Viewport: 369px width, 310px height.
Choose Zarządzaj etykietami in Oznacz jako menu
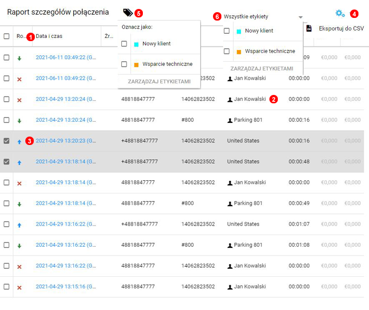(x=158, y=82)
